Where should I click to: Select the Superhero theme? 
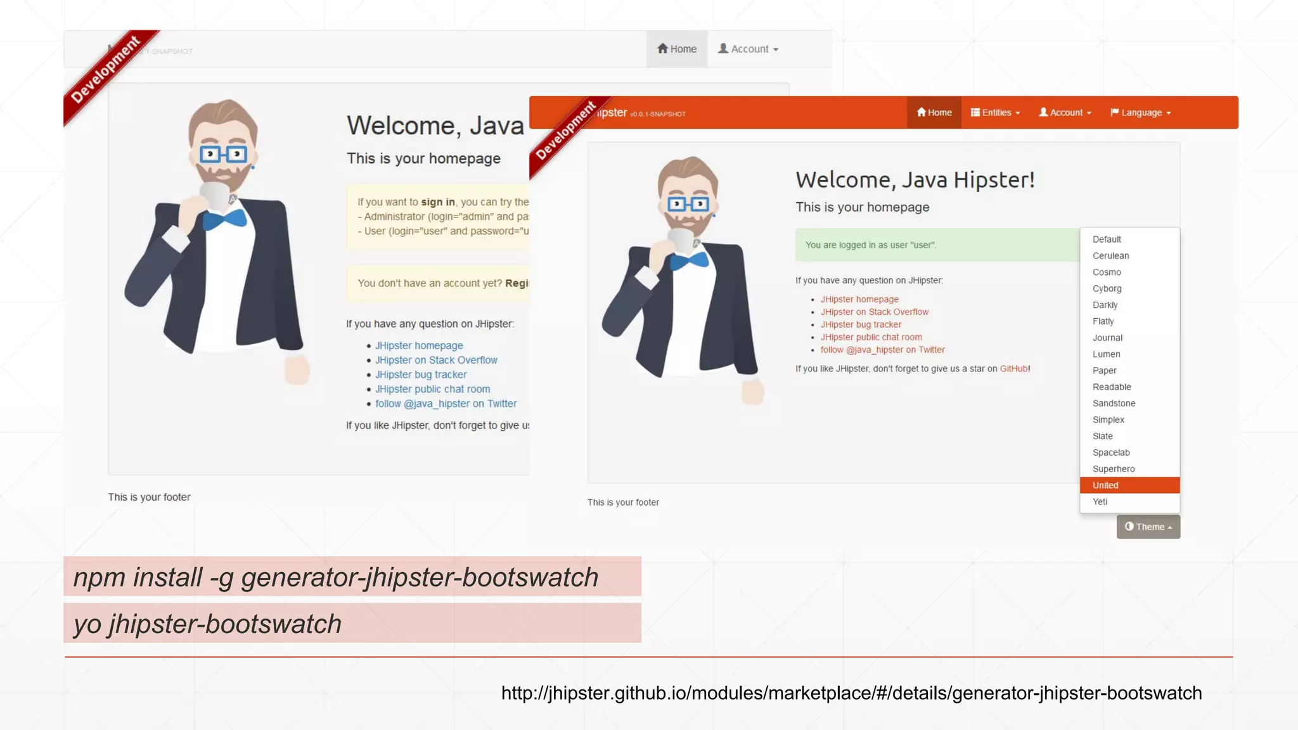coord(1129,469)
